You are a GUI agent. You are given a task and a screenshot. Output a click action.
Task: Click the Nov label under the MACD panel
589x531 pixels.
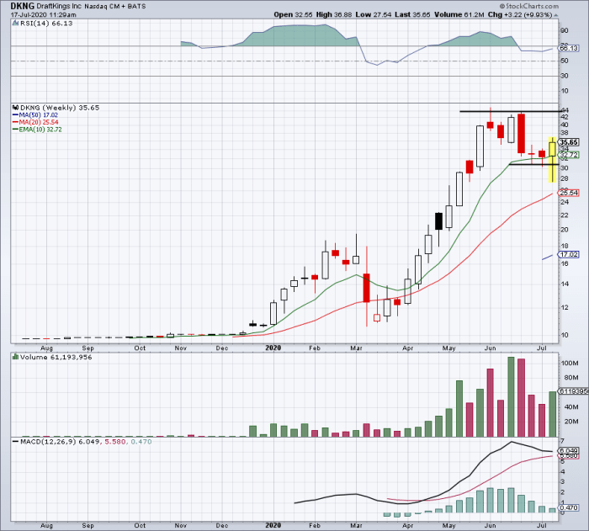pos(181,525)
